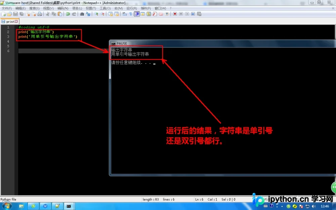Click the Open file folder icon
Image resolution: width=336 pixels, height=210 pixels.
(9, 14)
